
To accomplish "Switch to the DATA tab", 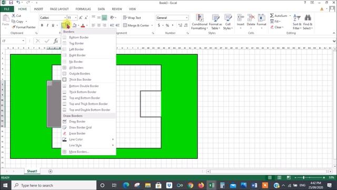I will pos(101,9).
